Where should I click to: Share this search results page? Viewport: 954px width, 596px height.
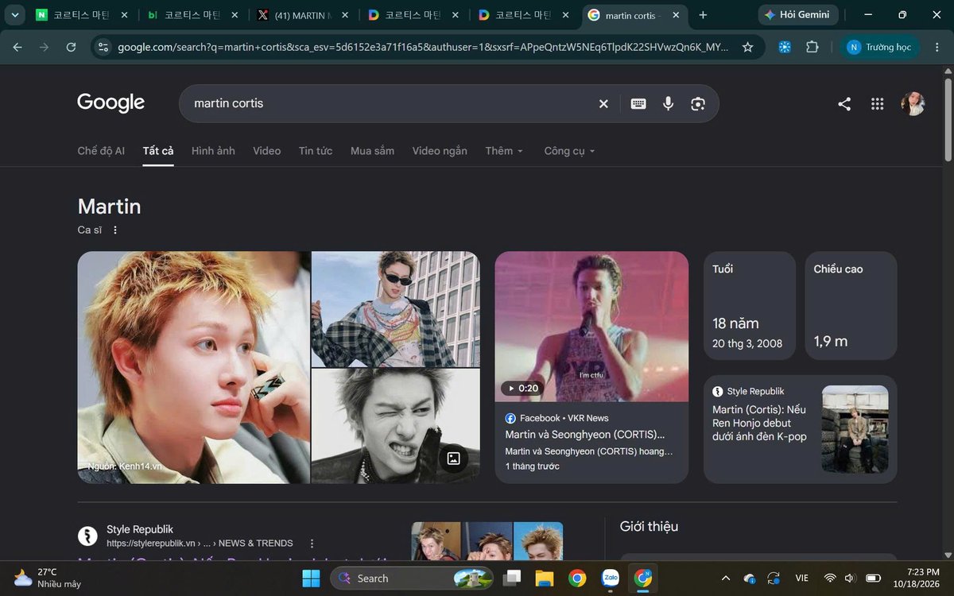pos(844,104)
